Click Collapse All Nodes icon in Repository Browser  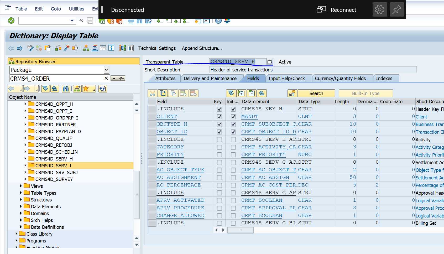coord(54,89)
